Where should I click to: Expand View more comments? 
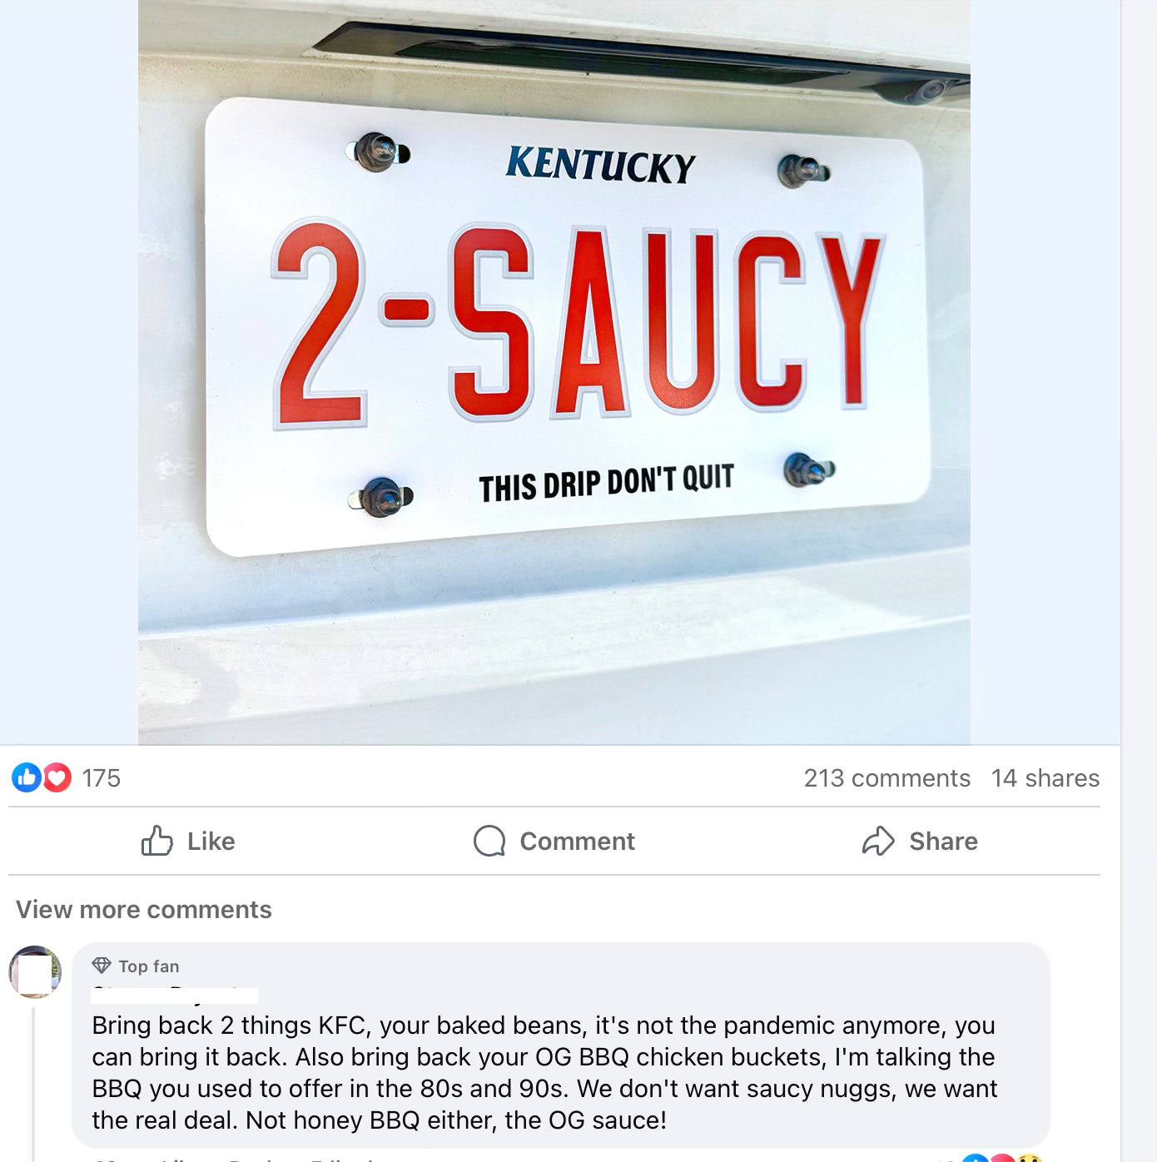point(144,909)
